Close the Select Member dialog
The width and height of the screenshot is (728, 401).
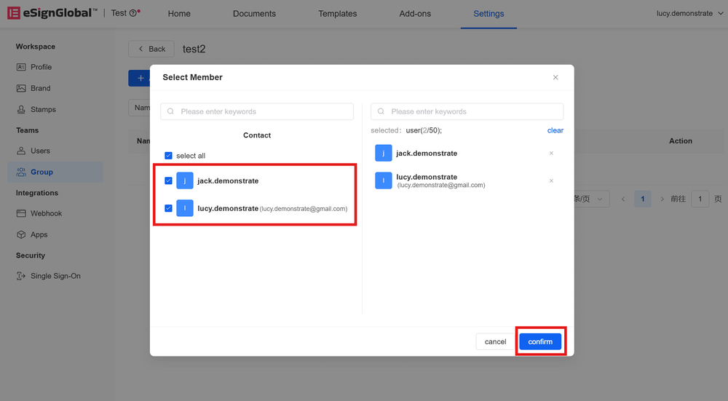[x=555, y=77]
